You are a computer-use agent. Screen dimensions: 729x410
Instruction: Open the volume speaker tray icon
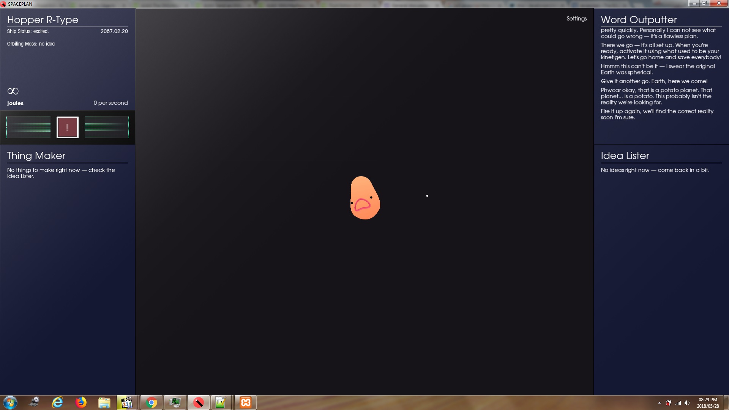pyautogui.click(x=687, y=403)
